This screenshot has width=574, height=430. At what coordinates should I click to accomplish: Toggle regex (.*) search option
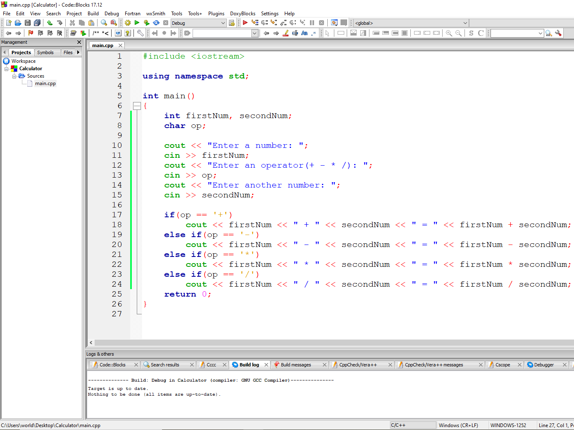(x=314, y=33)
